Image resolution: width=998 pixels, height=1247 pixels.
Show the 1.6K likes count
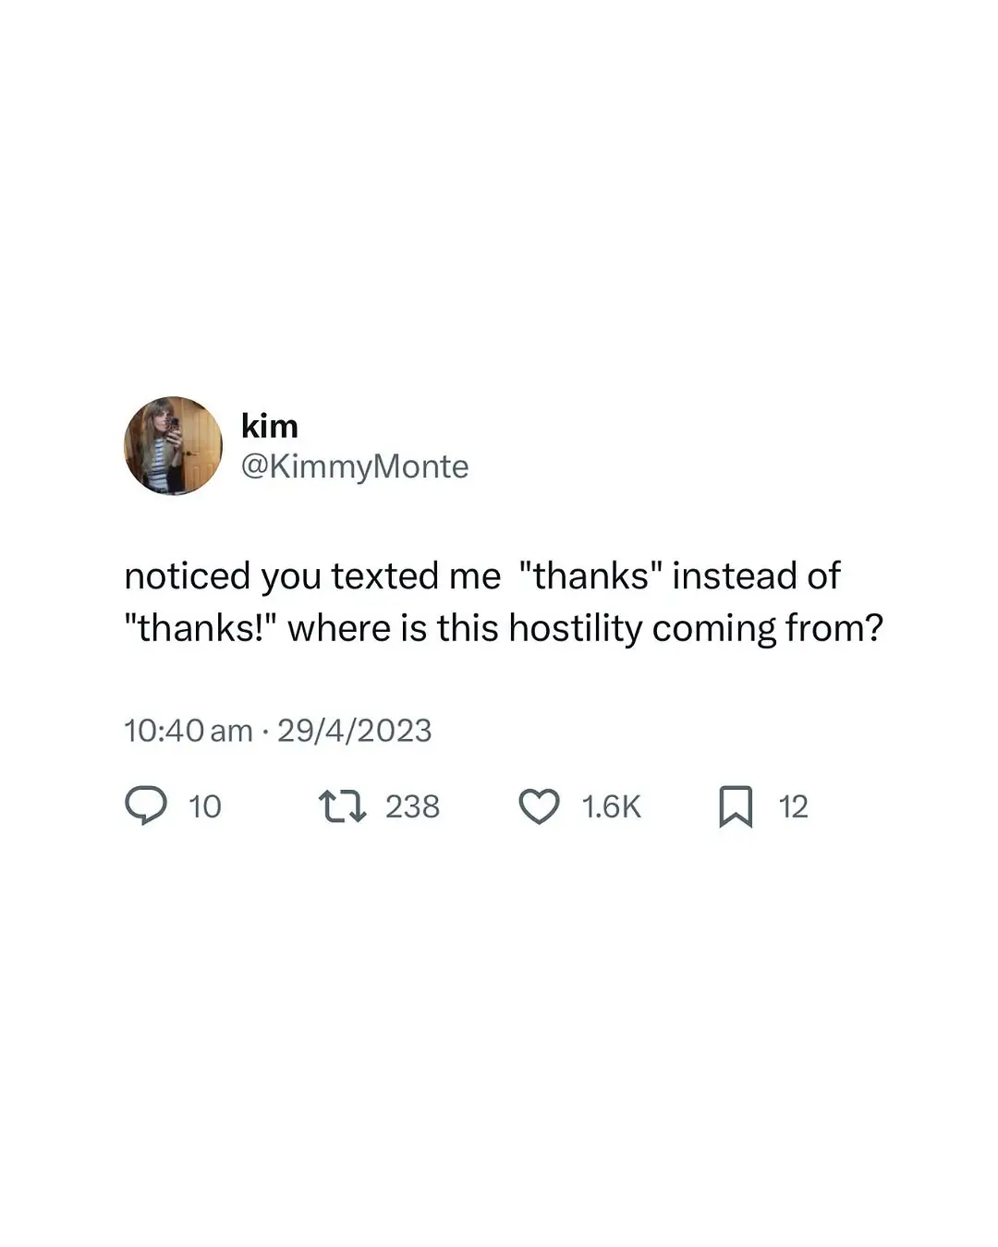tap(611, 806)
